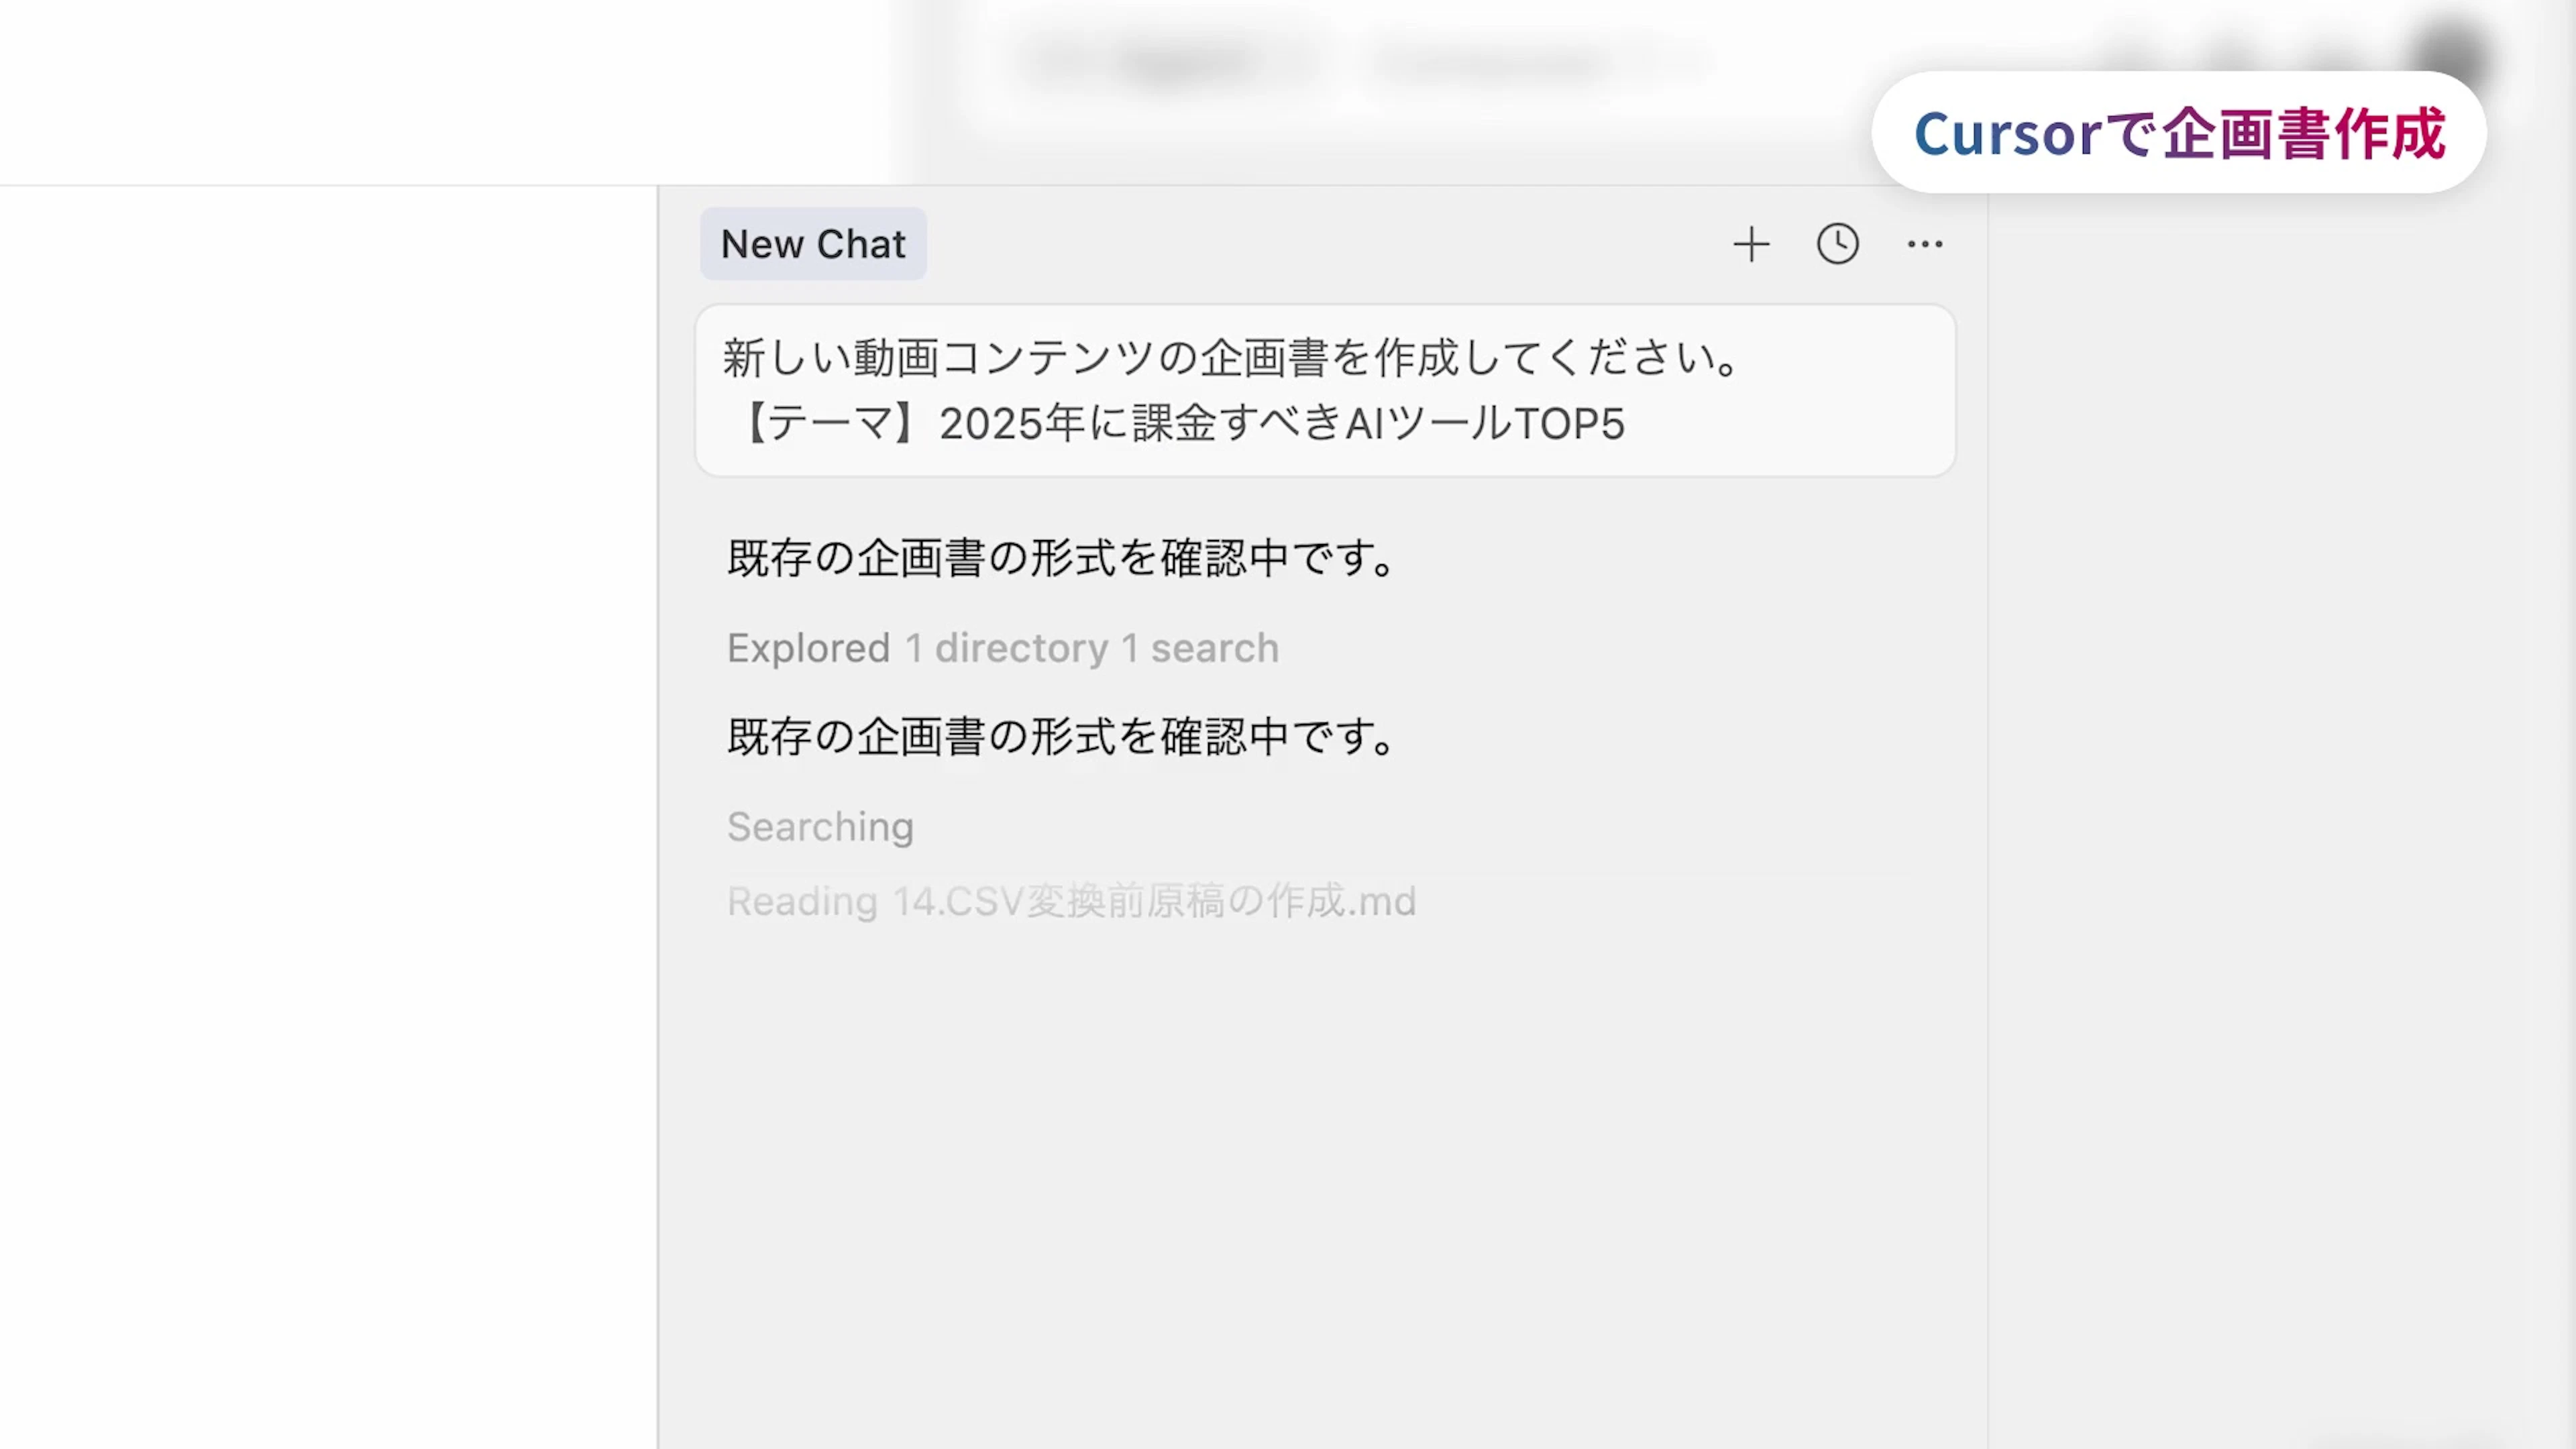Click the 【テーマ】2025年 line in the prompt

click(x=1180, y=424)
